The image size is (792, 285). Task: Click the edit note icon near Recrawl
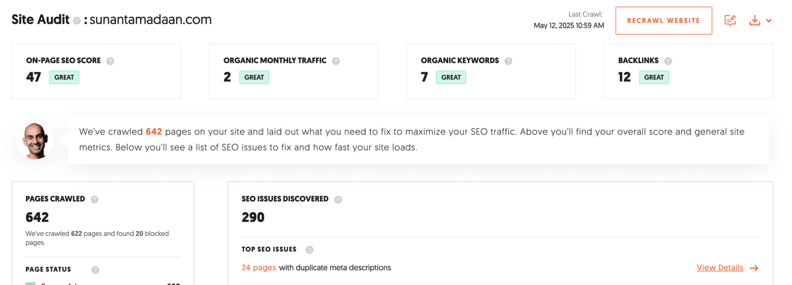tap(730, 20)
